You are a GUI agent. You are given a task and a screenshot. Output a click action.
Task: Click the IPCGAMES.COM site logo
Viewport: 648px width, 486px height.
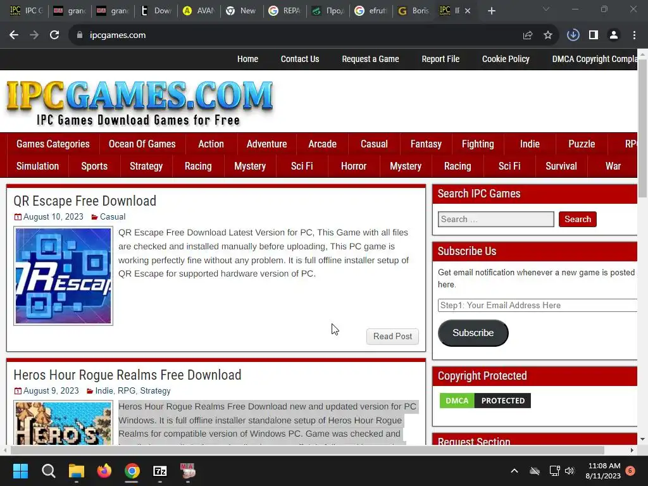tap(139, 102)
